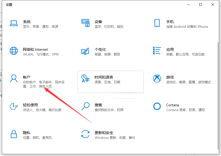Click the 网络和 Internet globe icon
The height and width of the screenshot is (156, 221).
[14, 51]
